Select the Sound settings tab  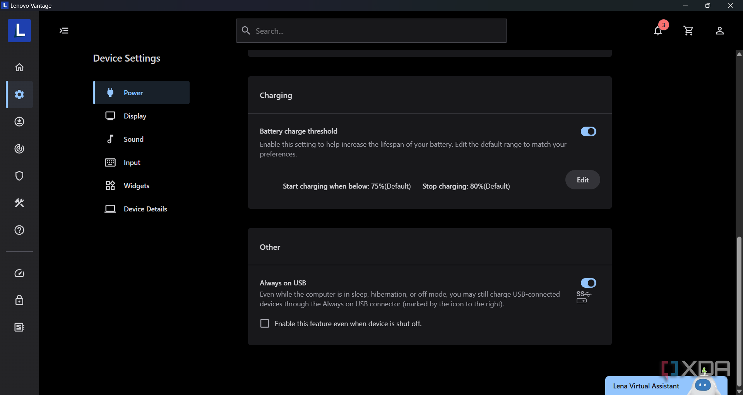141,139
